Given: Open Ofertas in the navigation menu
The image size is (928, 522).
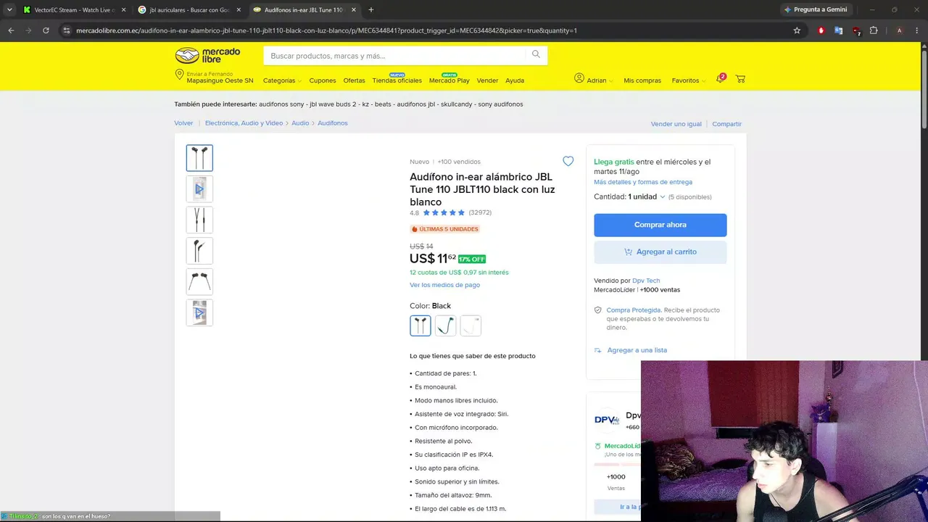Looking at the screenshot, I should [x=355, y=80].
